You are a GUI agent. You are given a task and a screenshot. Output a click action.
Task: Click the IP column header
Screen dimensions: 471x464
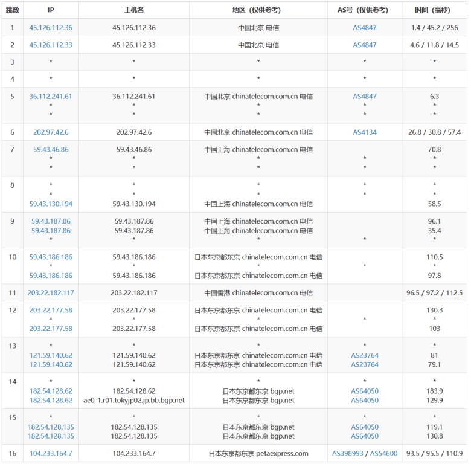pos(51,10)
